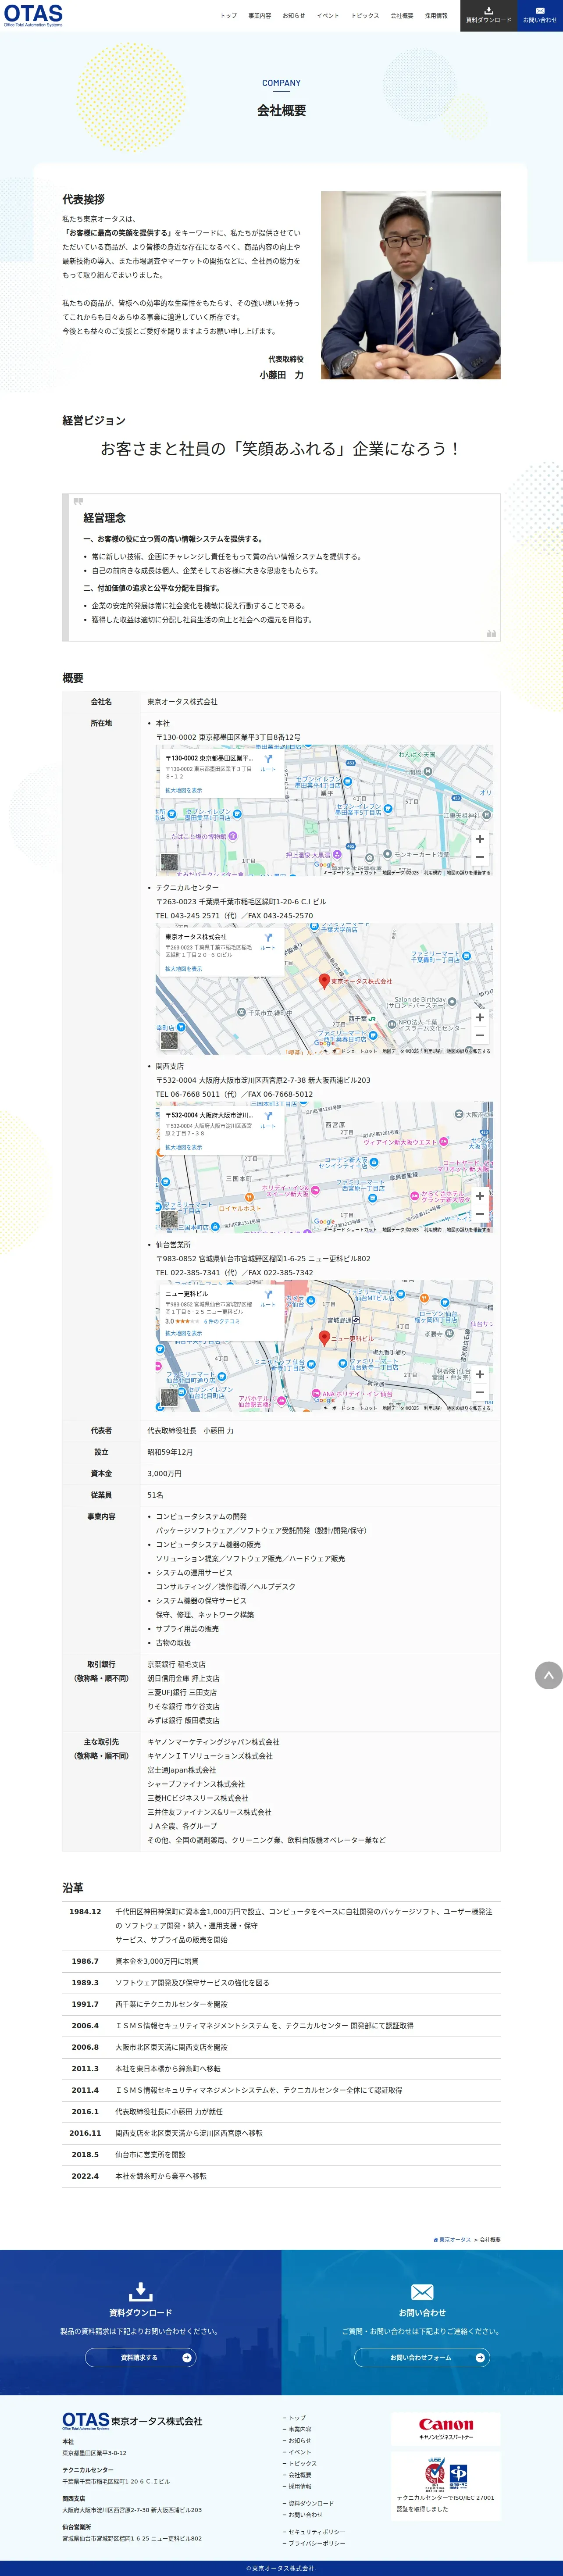This screenshot has height=2576, width=563.
Task: Click red pin on テクニカルセンター map
Action: point(324,981)
